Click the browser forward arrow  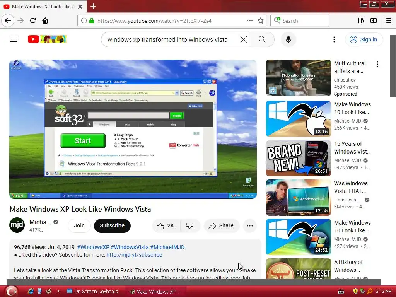(x=20, y=20)
